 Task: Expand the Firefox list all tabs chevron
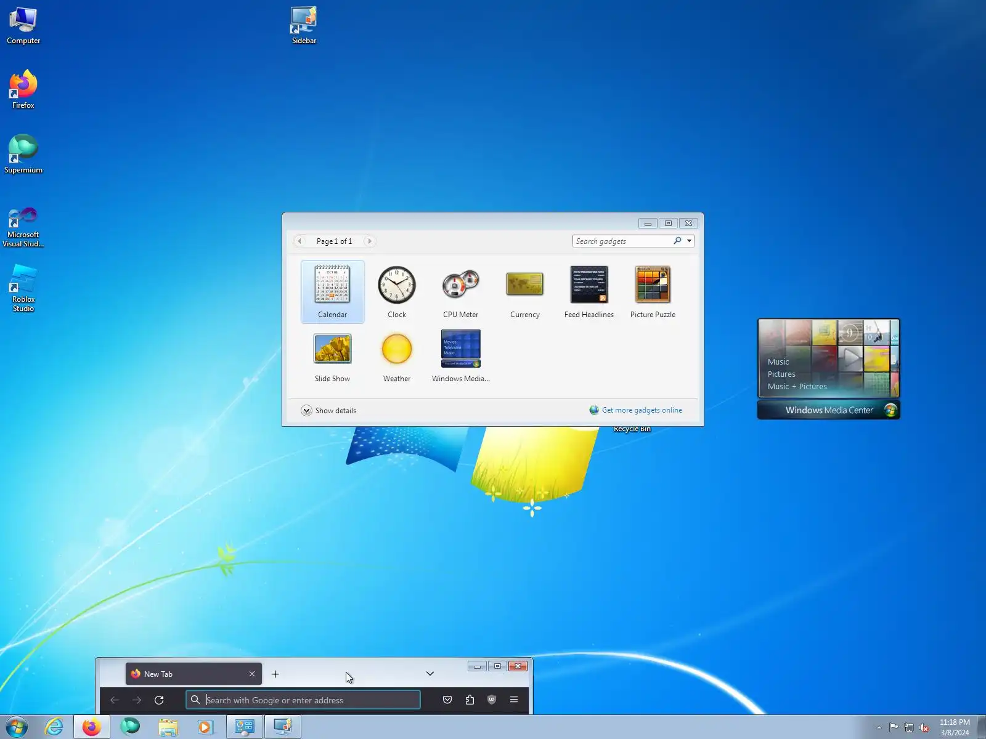tap(430, 674)
